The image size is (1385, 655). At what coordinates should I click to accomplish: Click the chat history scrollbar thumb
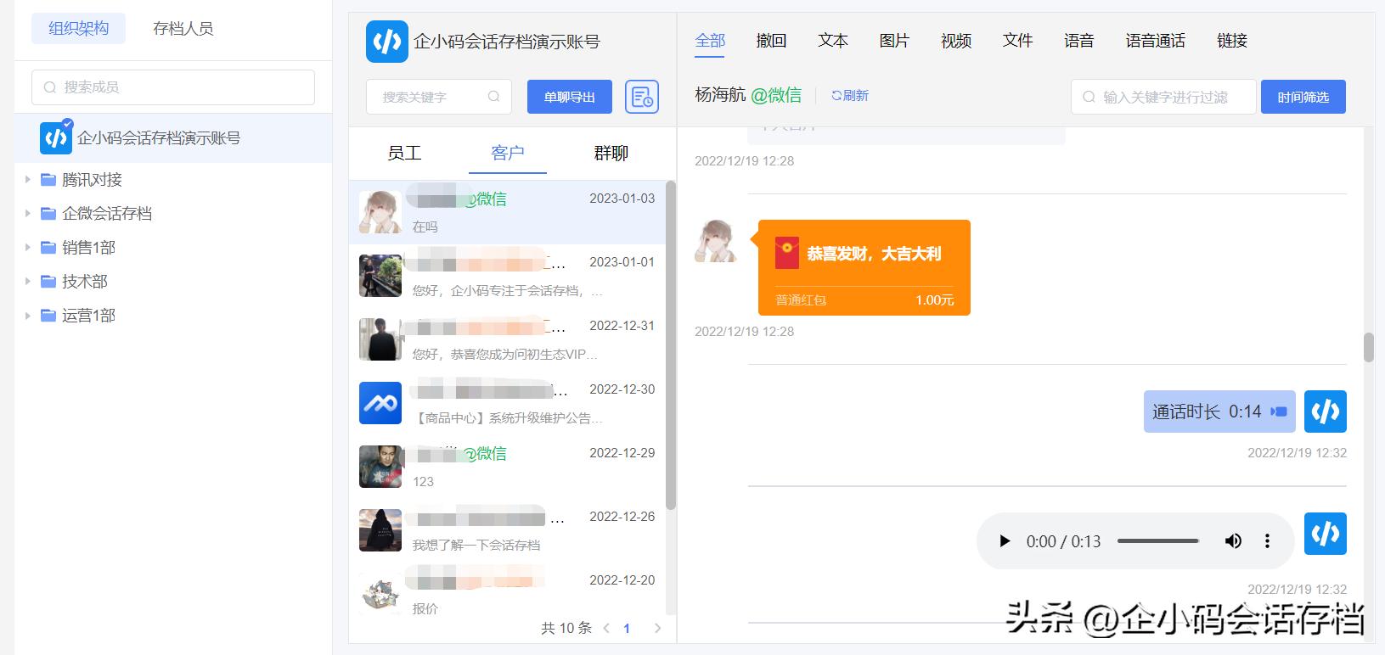1368,347
